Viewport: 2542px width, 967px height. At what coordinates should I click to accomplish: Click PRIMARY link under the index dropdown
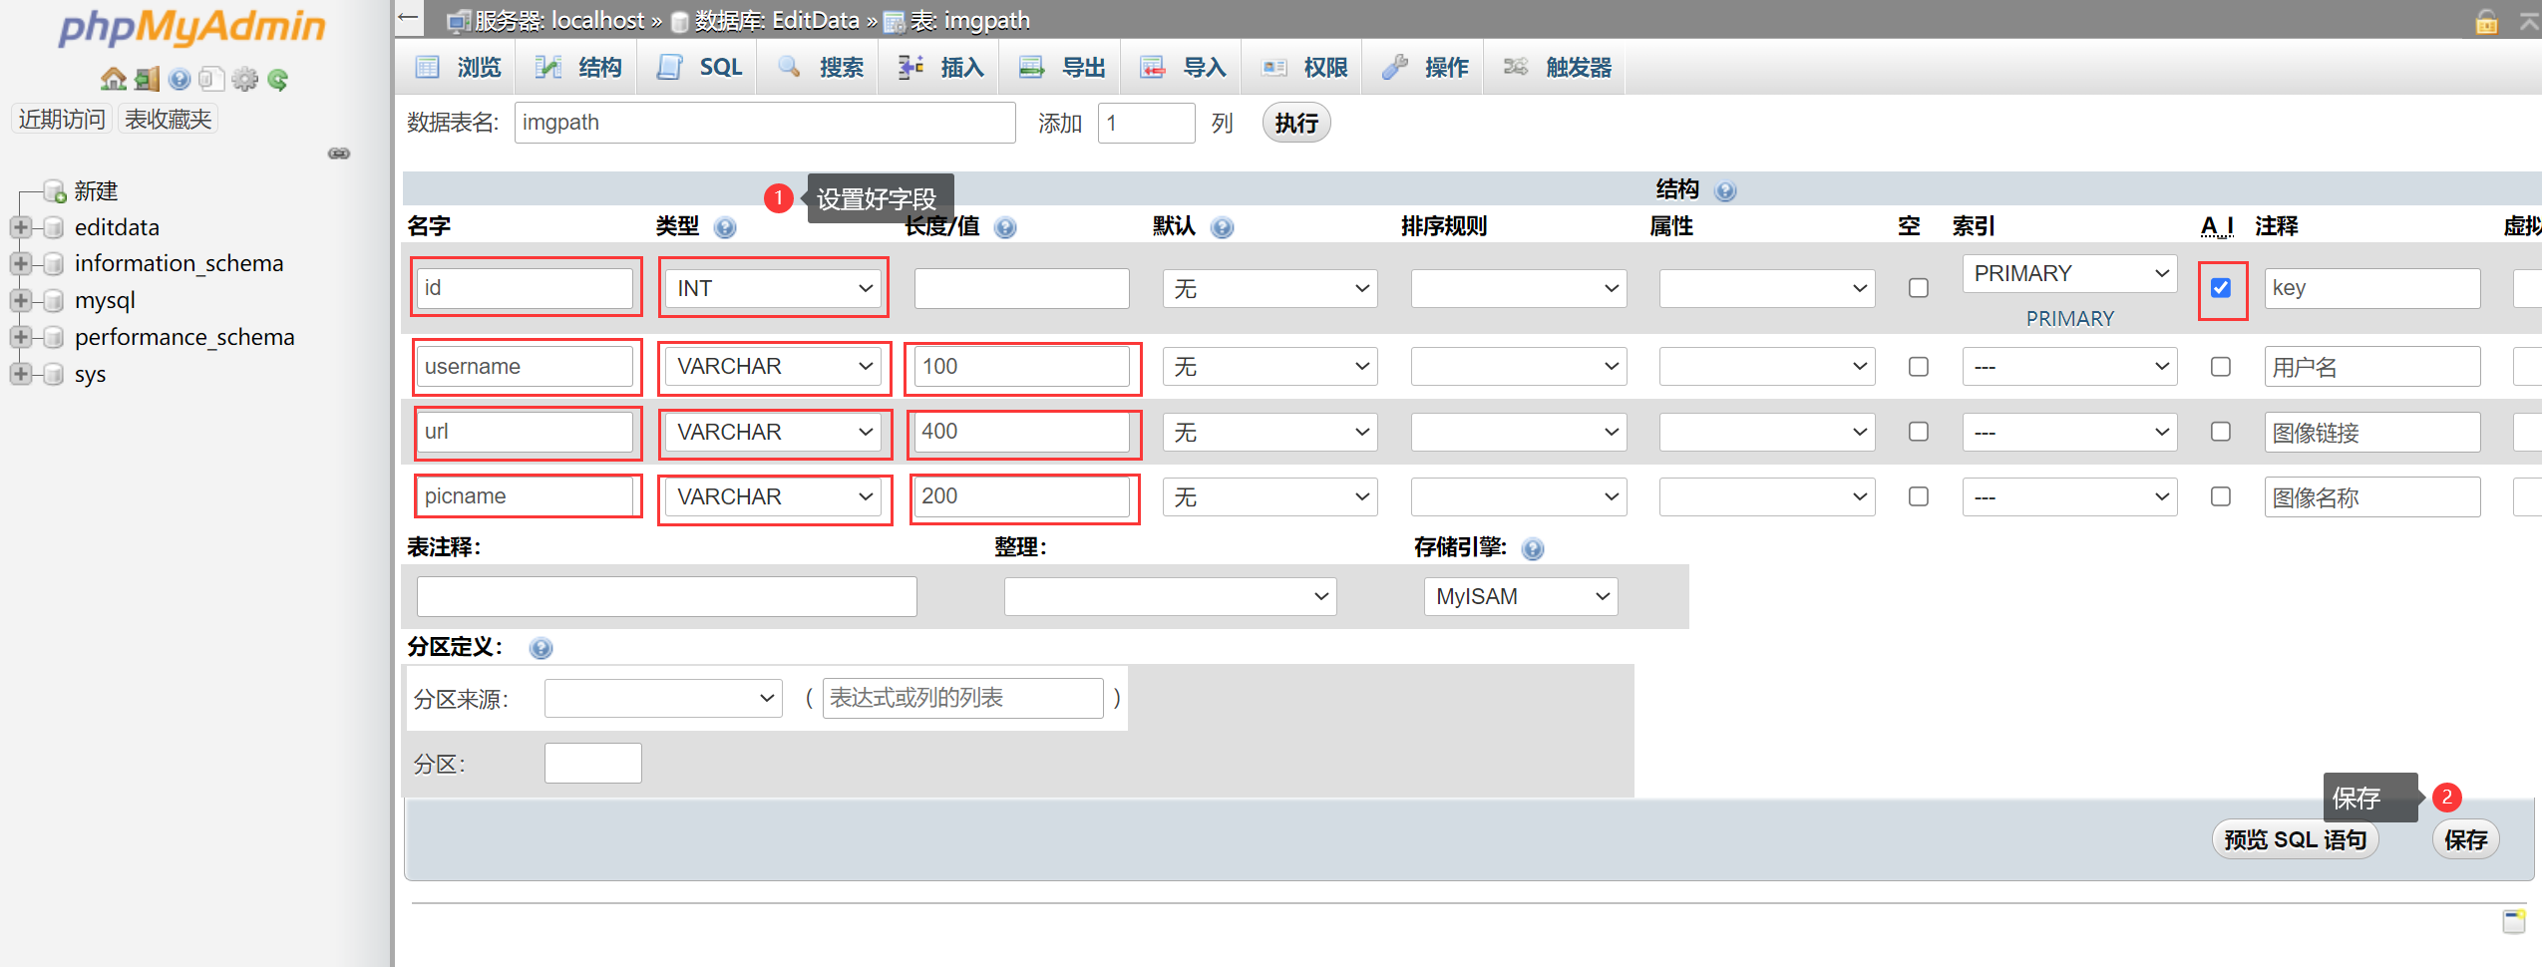coord(2069,319)
